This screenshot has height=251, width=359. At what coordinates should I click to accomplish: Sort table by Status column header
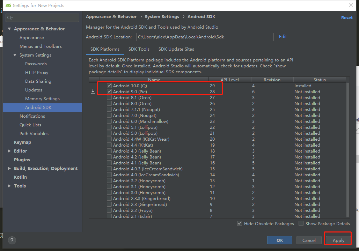pos(320,80)
